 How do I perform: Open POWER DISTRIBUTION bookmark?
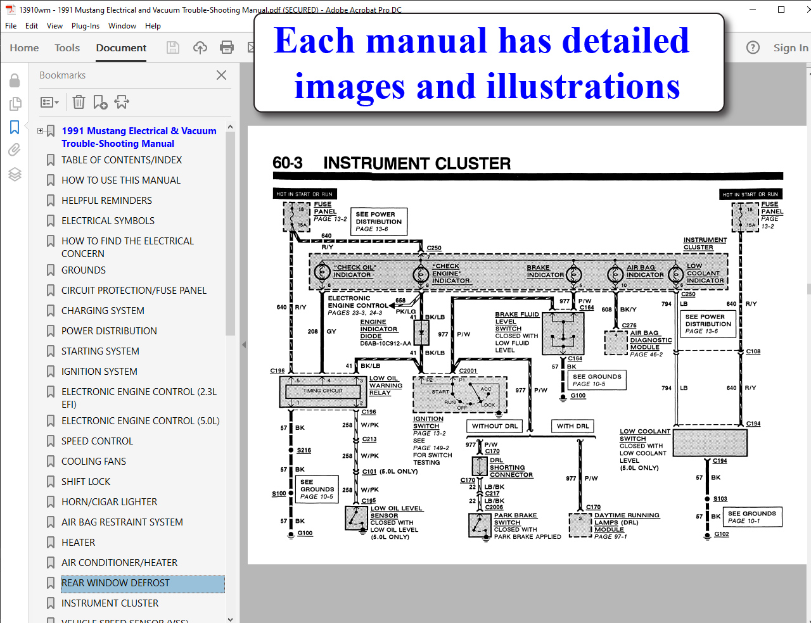(x=109, y=331)
